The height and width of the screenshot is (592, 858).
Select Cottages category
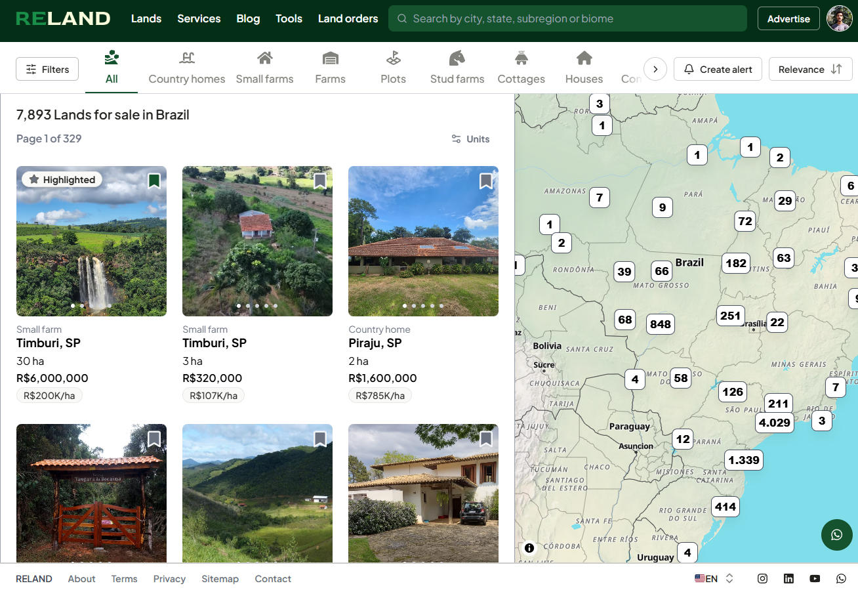(x=521, y=68)
